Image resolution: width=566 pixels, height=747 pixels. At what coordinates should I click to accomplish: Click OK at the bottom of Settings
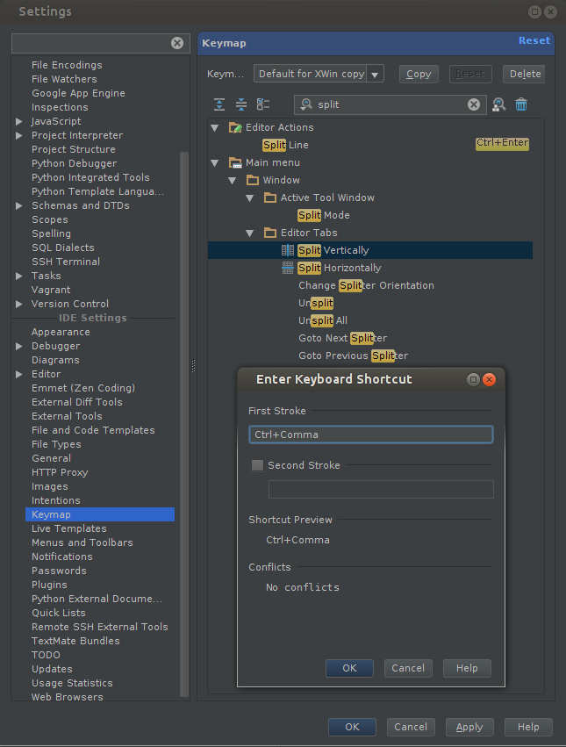pos(352,727)
